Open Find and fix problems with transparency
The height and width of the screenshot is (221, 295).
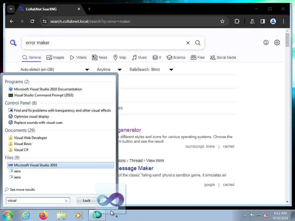click(x=60, y=110)
